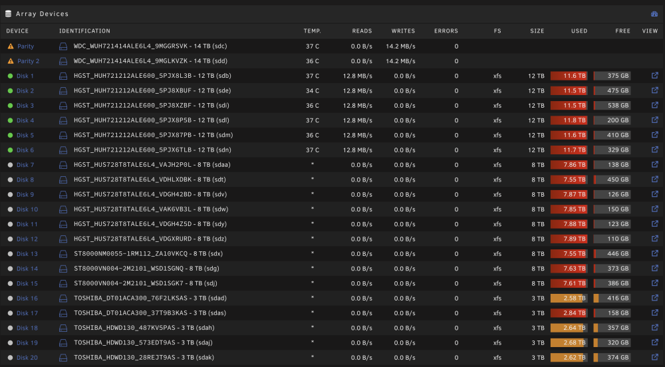Click the drive icon beside Disk 7
Image resolution: width=665 pixels, height=367 pixels.
63,165
